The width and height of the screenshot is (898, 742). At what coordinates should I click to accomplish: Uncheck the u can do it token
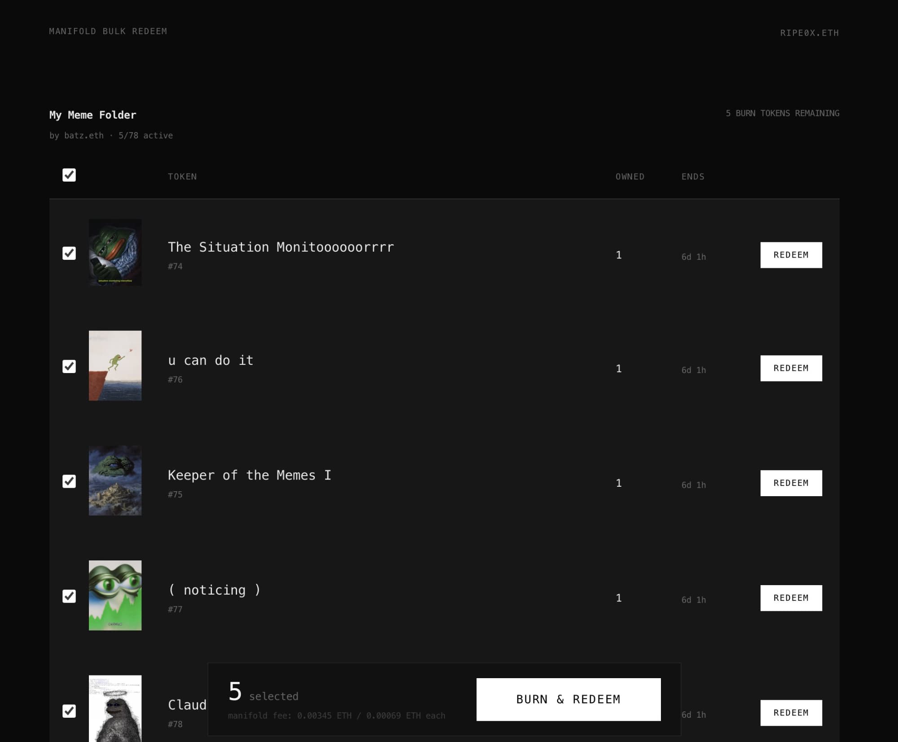[69, 366]
